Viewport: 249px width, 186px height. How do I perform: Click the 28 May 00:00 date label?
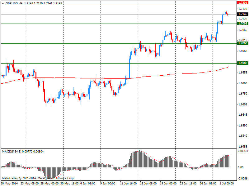(49, 184)
